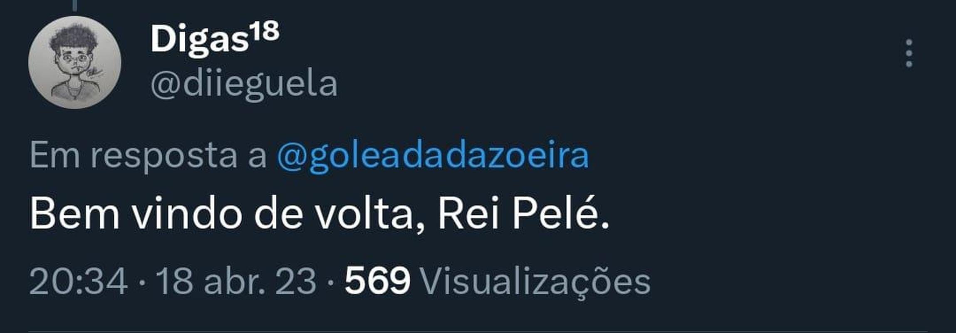Open the Digas¹⁸ display name
This screenshot has height=333, width=956.
215,39
